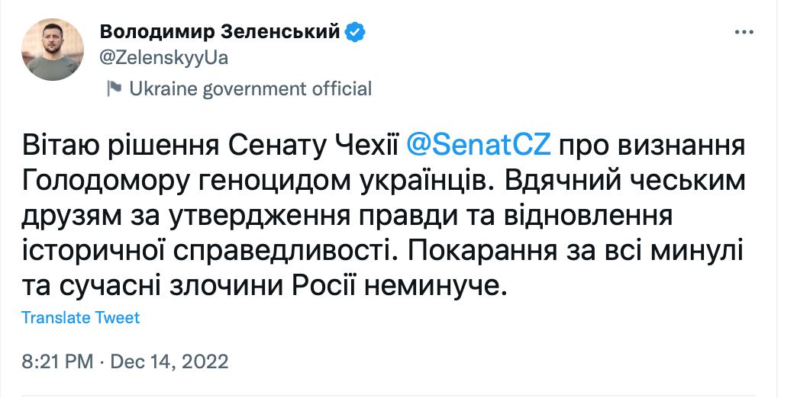Click the blue verified checkmark badge

point(356,33)
